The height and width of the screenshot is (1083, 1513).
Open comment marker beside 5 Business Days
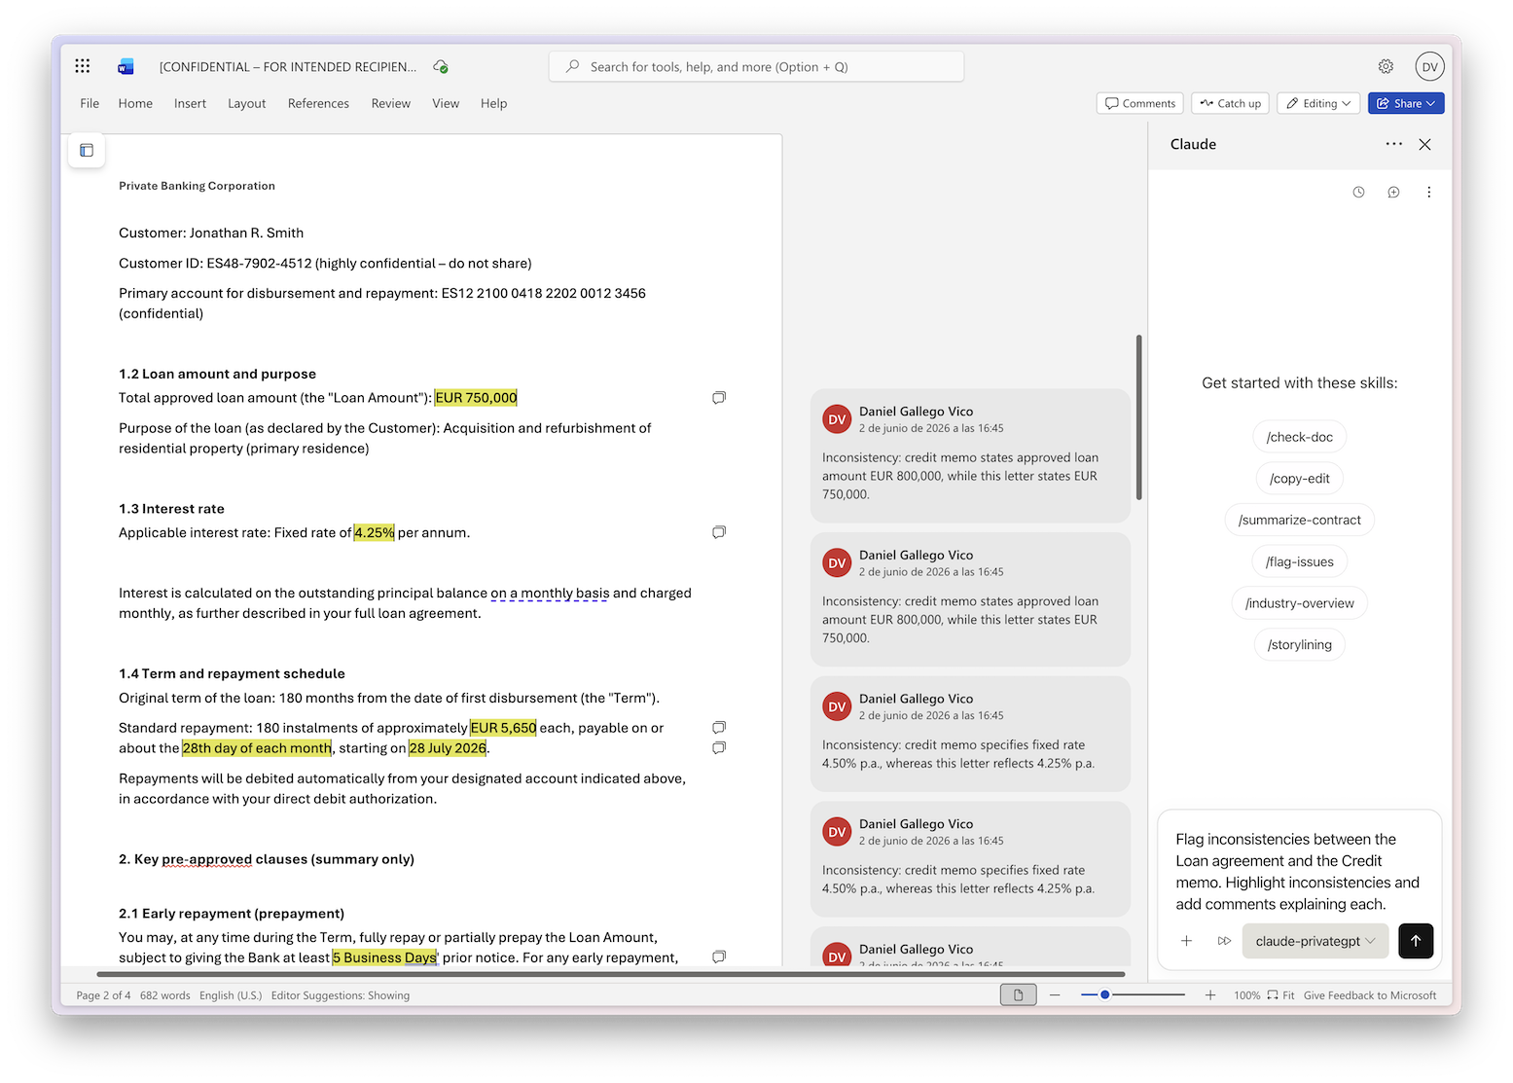pos(719,957)
